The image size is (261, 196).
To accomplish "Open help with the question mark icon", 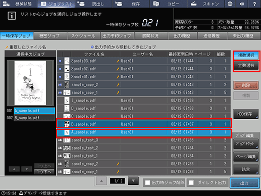I will coord(254,4).
